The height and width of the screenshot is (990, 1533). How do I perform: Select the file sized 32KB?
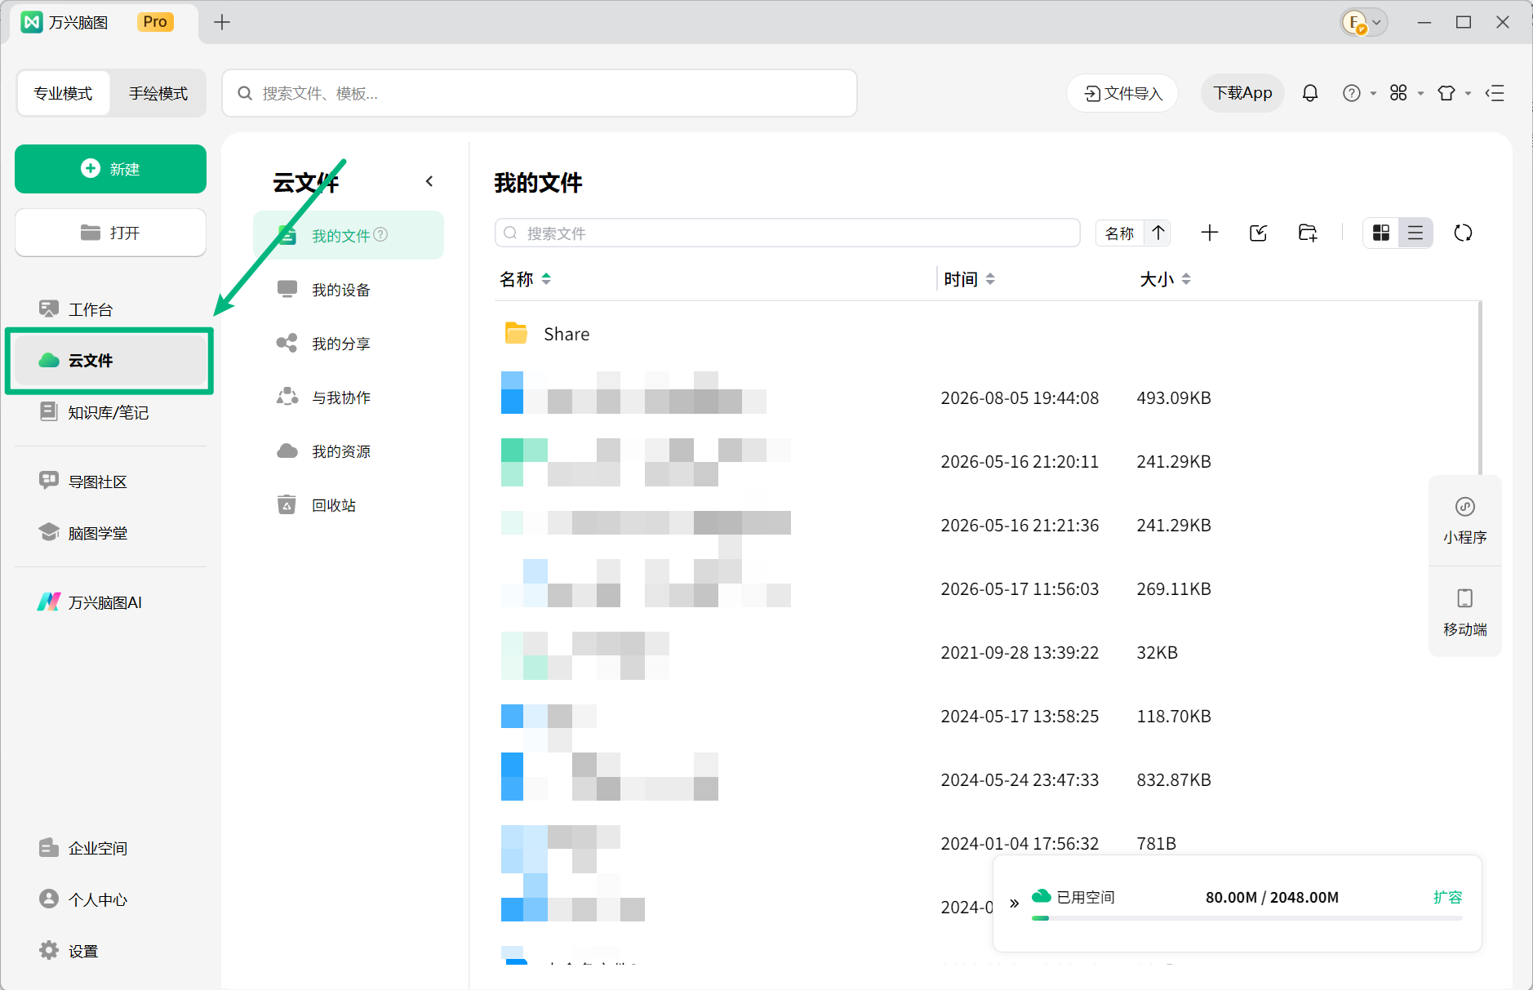[986, 652]
